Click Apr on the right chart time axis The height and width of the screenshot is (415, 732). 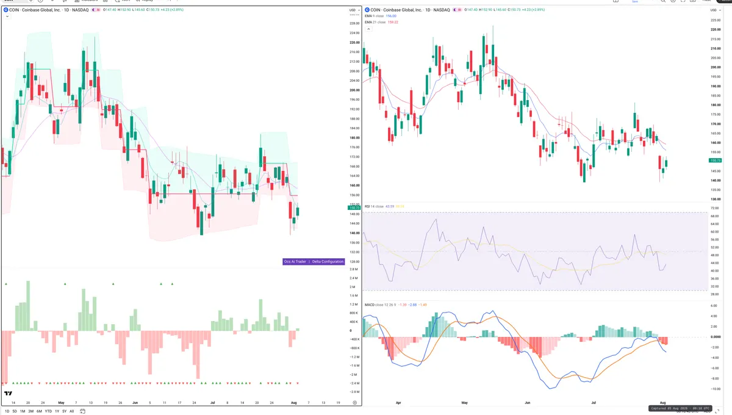click(398, 403)
